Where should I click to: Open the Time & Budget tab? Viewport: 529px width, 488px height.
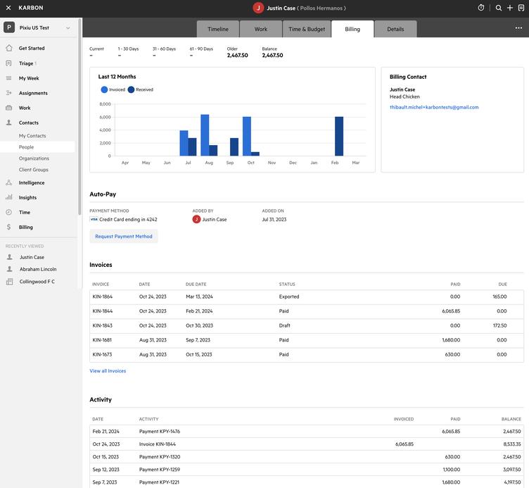point(307,29)
